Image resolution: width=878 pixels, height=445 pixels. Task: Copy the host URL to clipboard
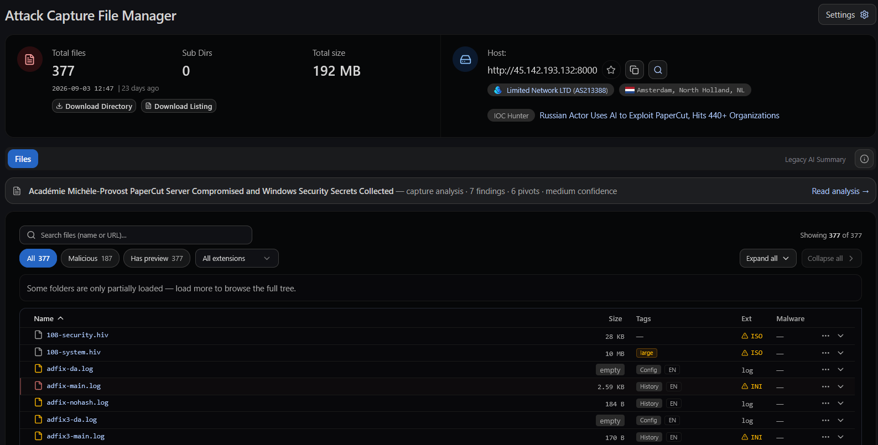tap(634, 70)
